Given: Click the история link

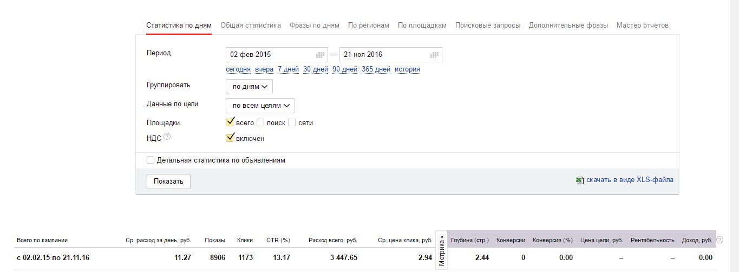Looking at the screenshot, I should tap(407, 69).
